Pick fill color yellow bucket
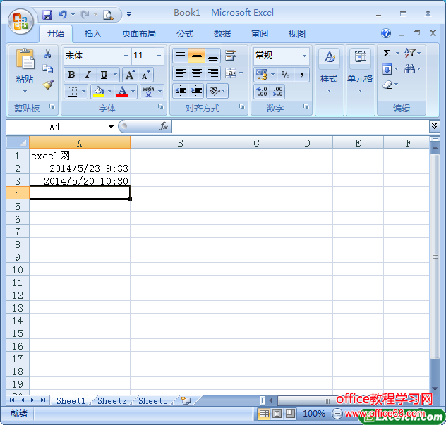 point(99,92)
